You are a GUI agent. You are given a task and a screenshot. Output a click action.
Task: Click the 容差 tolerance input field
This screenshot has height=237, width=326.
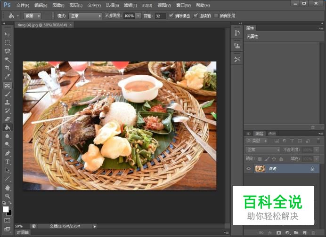click(x=160, y=16)
